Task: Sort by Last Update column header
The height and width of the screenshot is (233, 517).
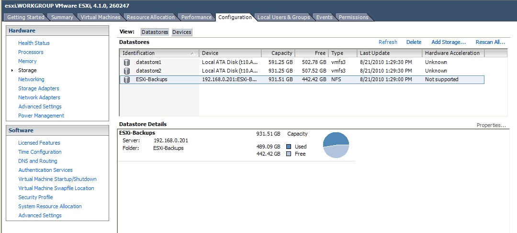Action: tap(389, 53)
